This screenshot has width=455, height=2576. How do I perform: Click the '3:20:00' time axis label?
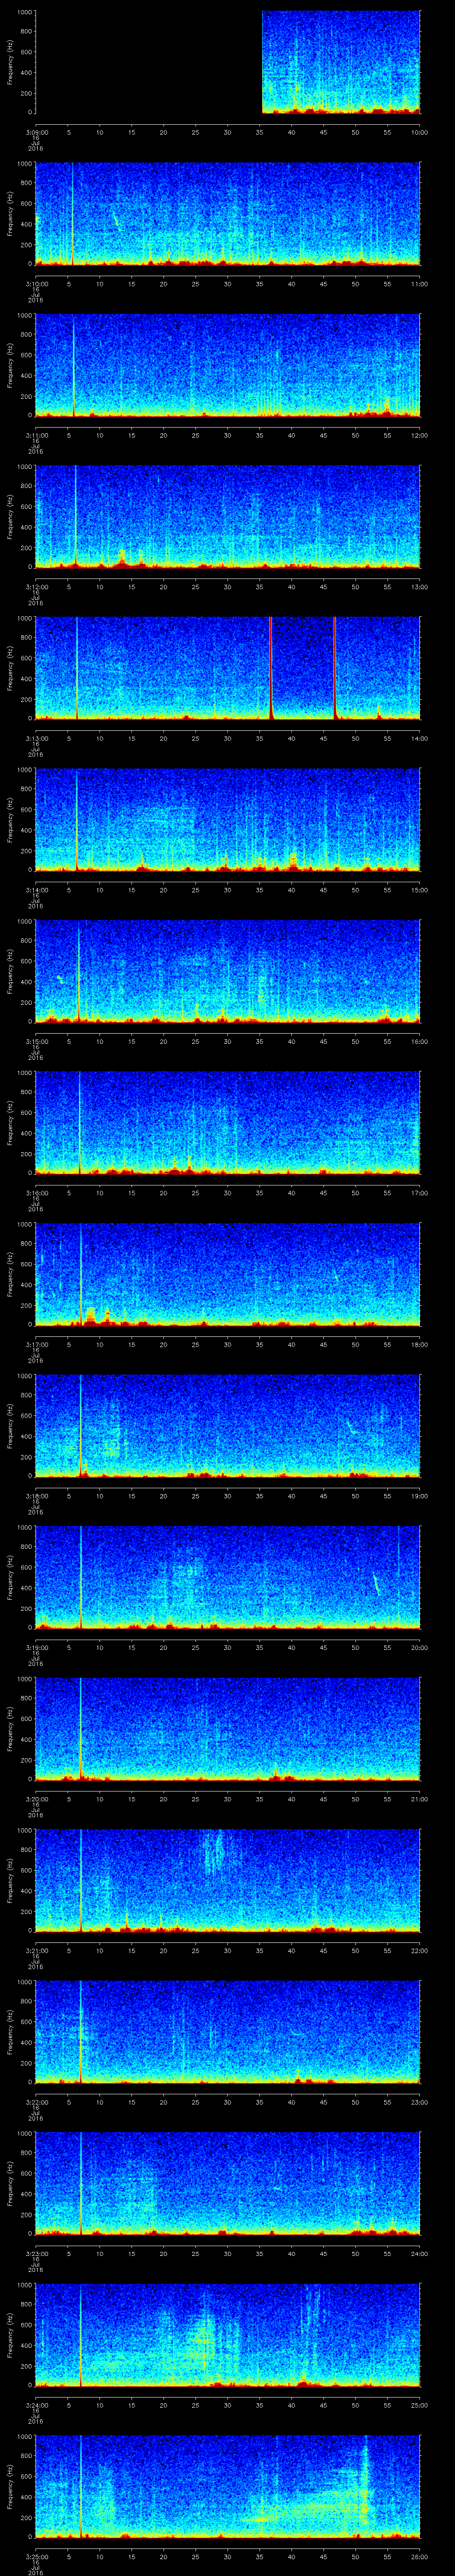click(36, 1798)
